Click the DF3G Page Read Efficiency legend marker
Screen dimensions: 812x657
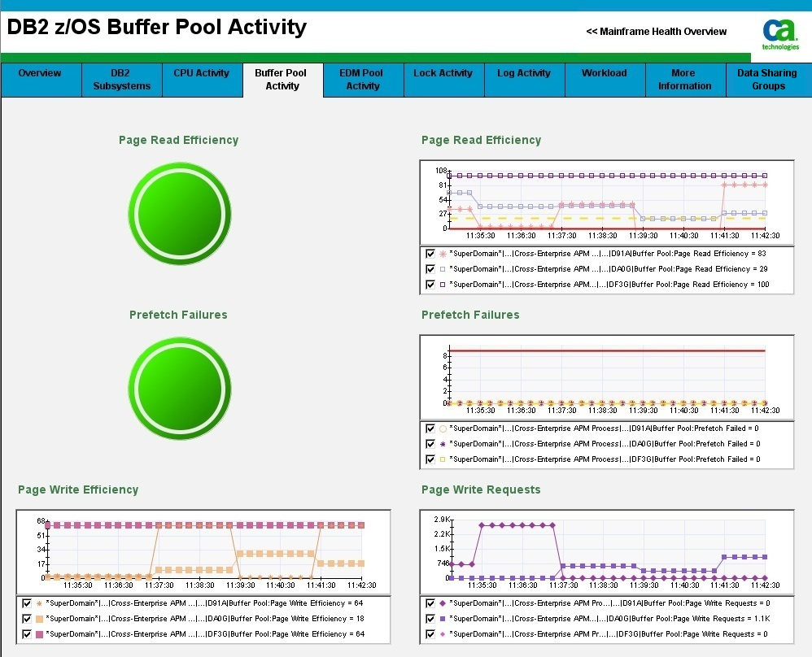(443, 285)
